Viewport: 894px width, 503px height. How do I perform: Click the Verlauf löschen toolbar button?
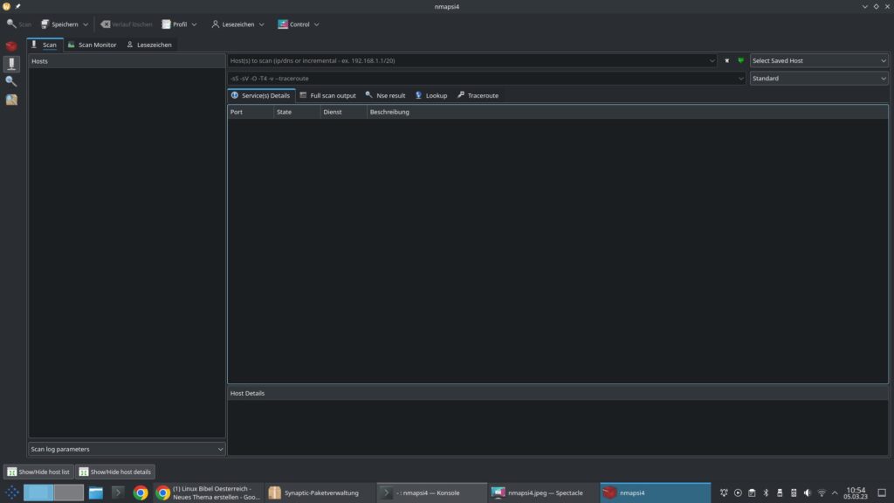[x=127, y=24]
